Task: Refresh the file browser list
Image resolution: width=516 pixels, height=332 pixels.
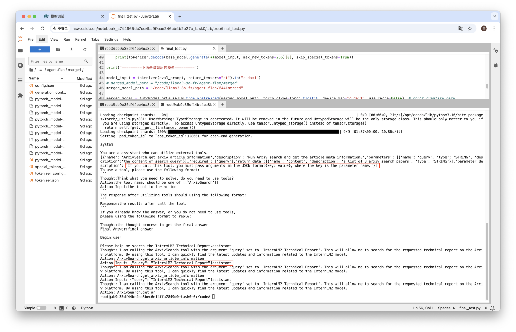Action: pos(85,50)
